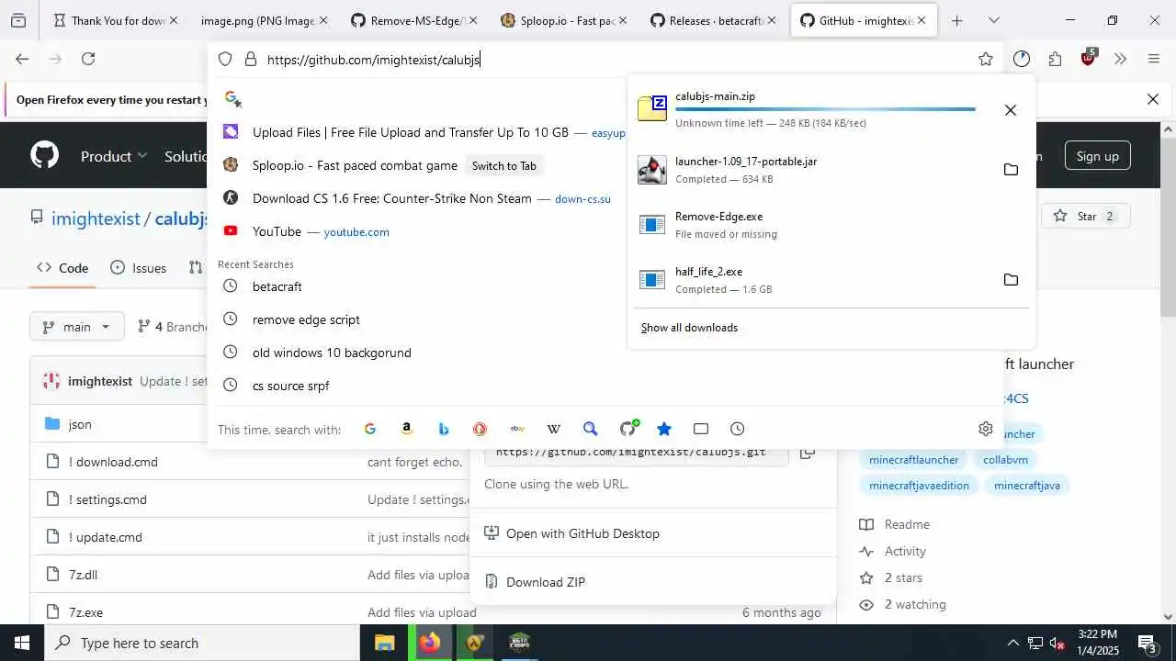Switch to the Sploop.io tab
The width and height of the screenshot is (1176, 661).
(565, 20)
